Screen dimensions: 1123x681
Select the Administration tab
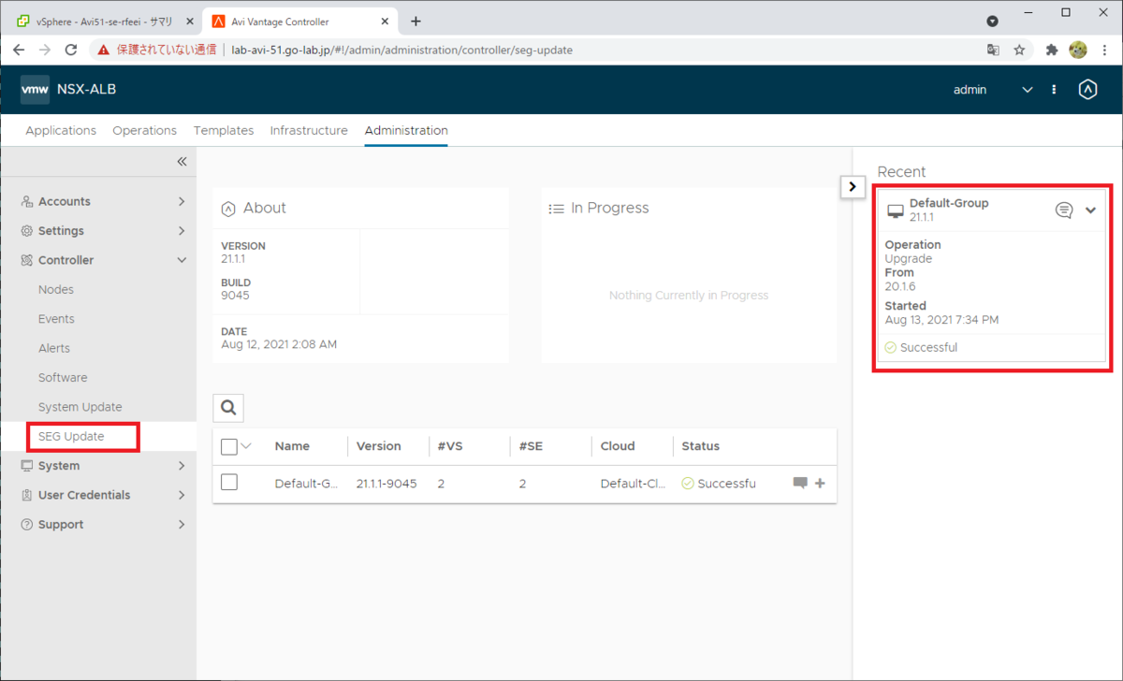406,130
